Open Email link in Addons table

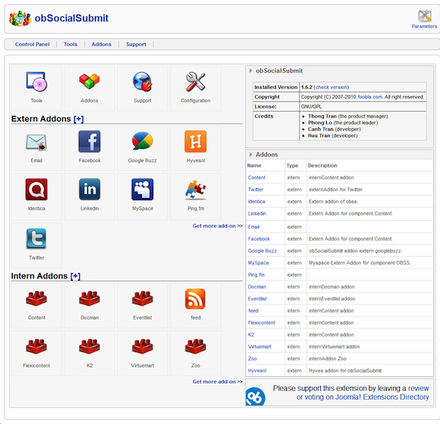pos(253,227)
